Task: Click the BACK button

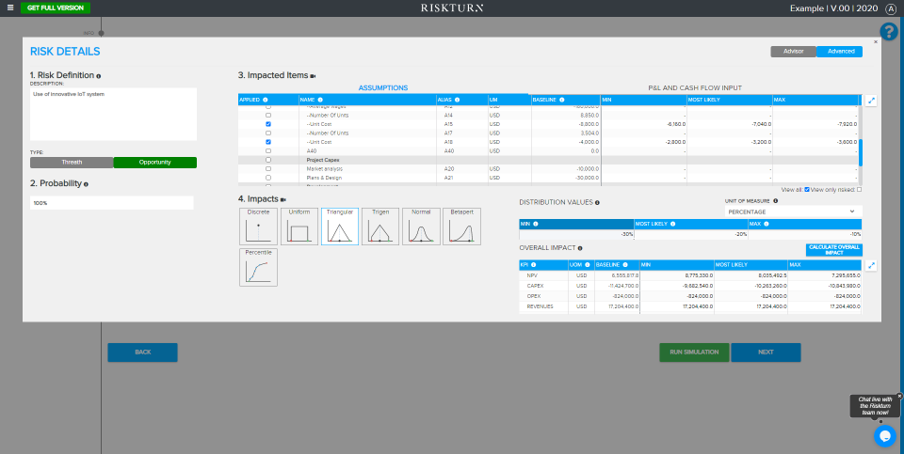Action: (x=142, y=352)
